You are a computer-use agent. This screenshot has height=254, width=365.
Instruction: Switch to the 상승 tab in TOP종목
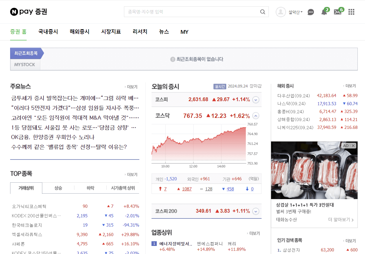click(58, 188)
